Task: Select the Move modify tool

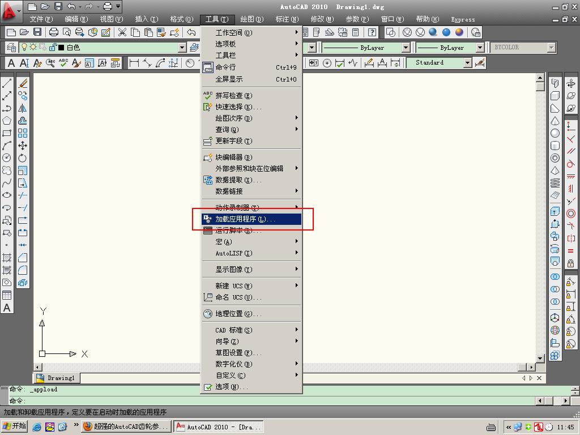Action: (23, 146)
